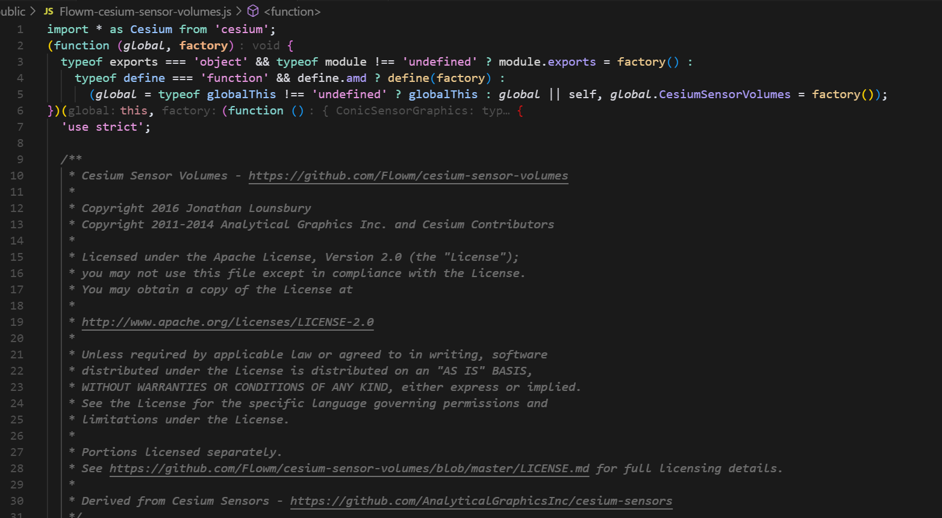
Task: Click the 'Derived from Cesium Sensors' comment text
Action: (175, 501)
